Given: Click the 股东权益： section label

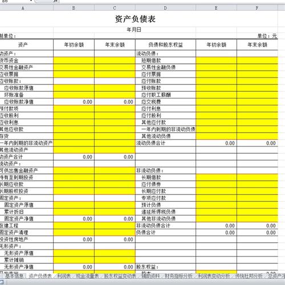Looking at the screenshot, I should click(165, 267).
